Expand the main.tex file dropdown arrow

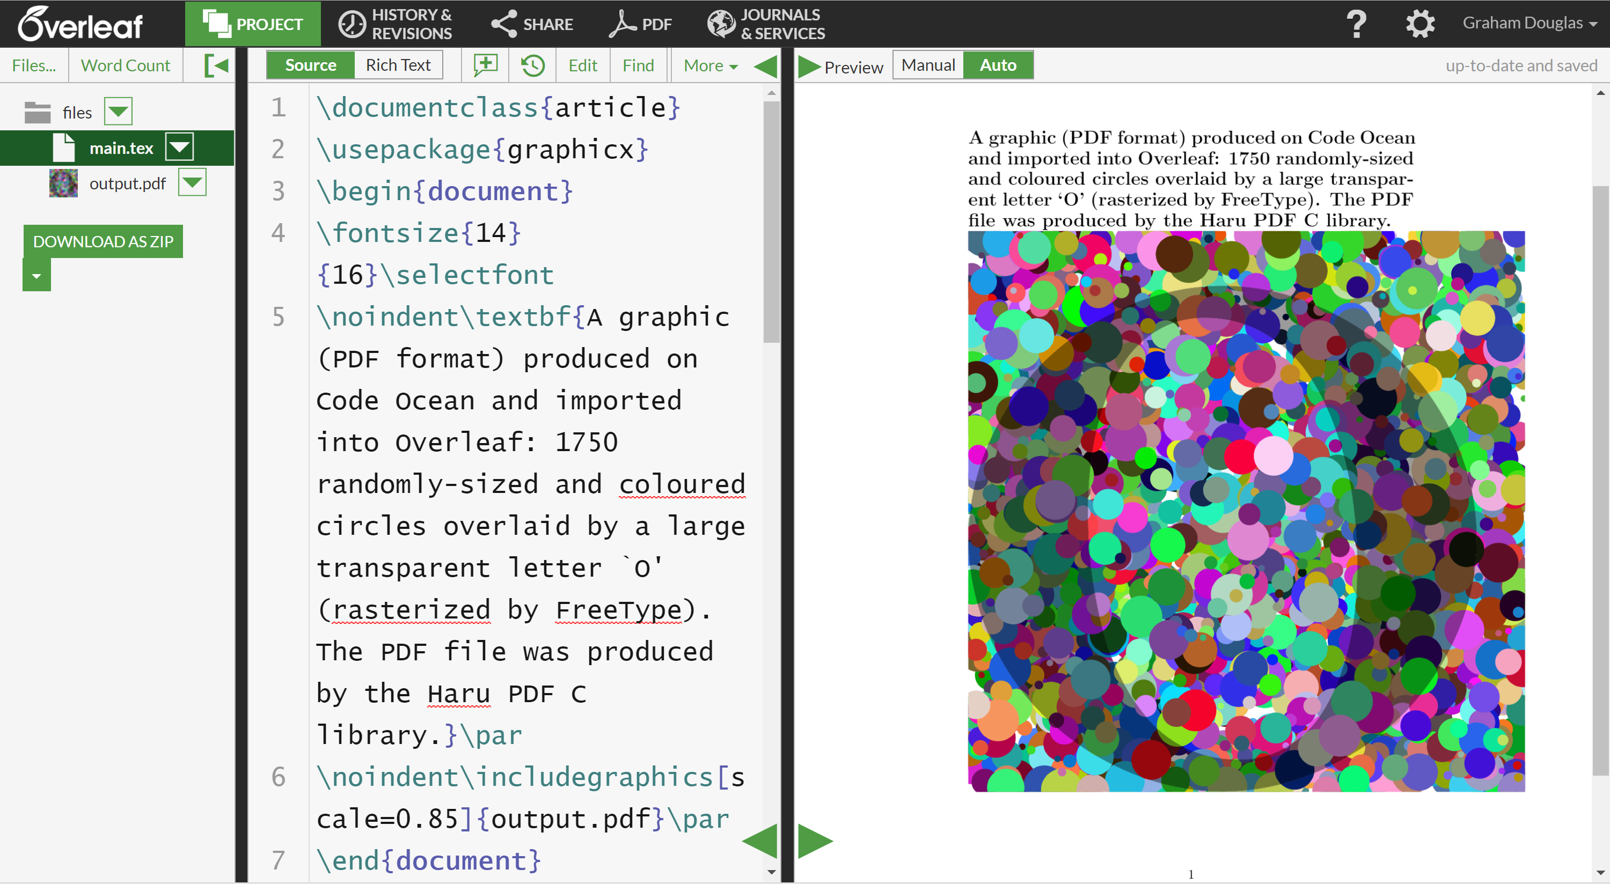[x=179, y=148]
